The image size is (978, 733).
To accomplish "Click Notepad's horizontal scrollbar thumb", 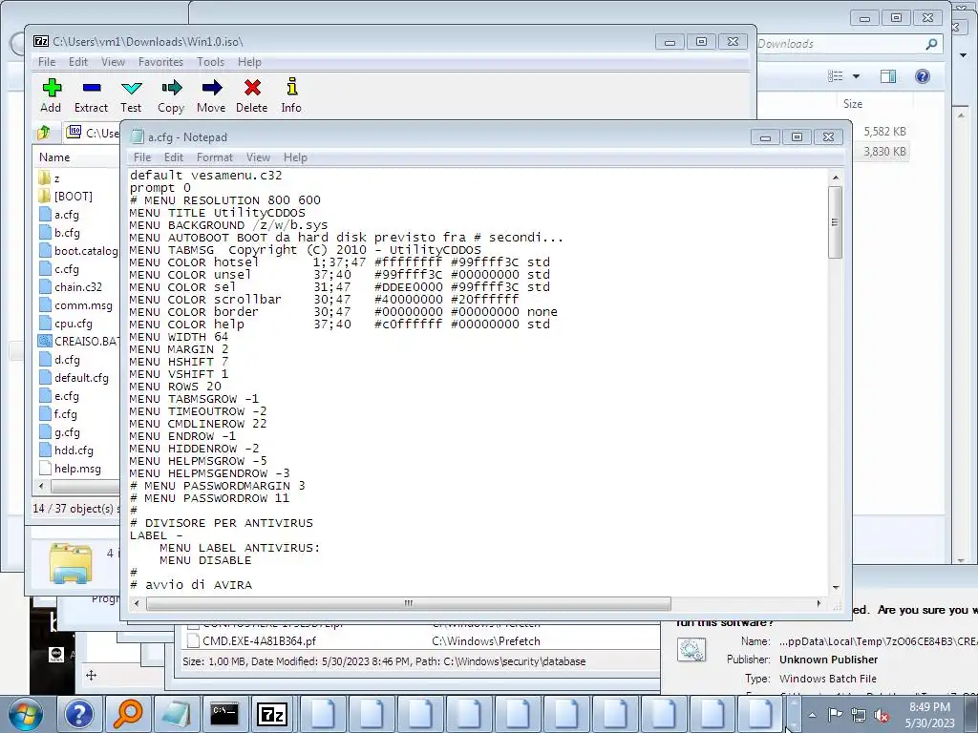I will point(409,603).
